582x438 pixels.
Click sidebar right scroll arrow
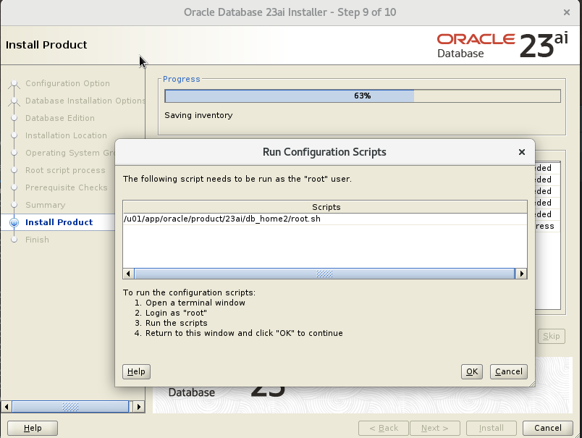(x=139, y=406)
